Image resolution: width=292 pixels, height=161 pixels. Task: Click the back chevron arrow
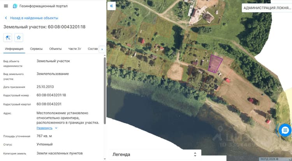tap(6, 18)
